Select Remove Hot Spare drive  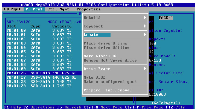[x=110, y=60]
